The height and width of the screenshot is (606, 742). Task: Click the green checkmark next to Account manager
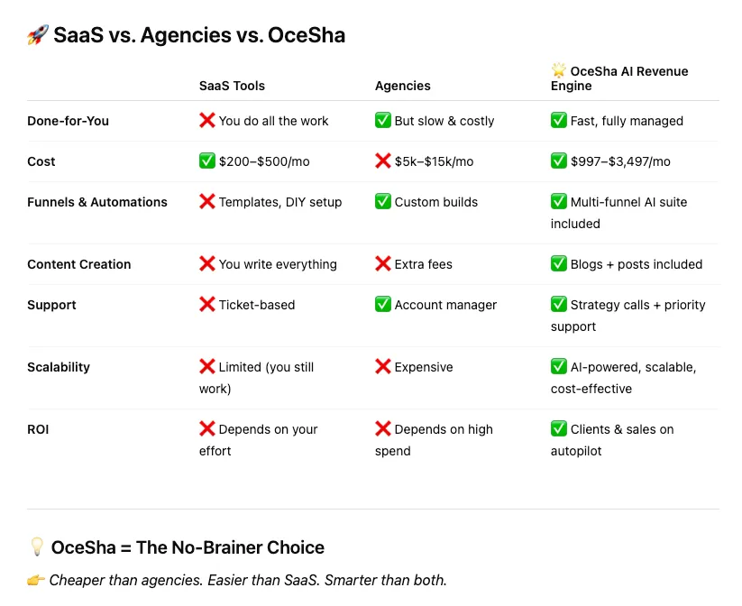tap(383, 304)
